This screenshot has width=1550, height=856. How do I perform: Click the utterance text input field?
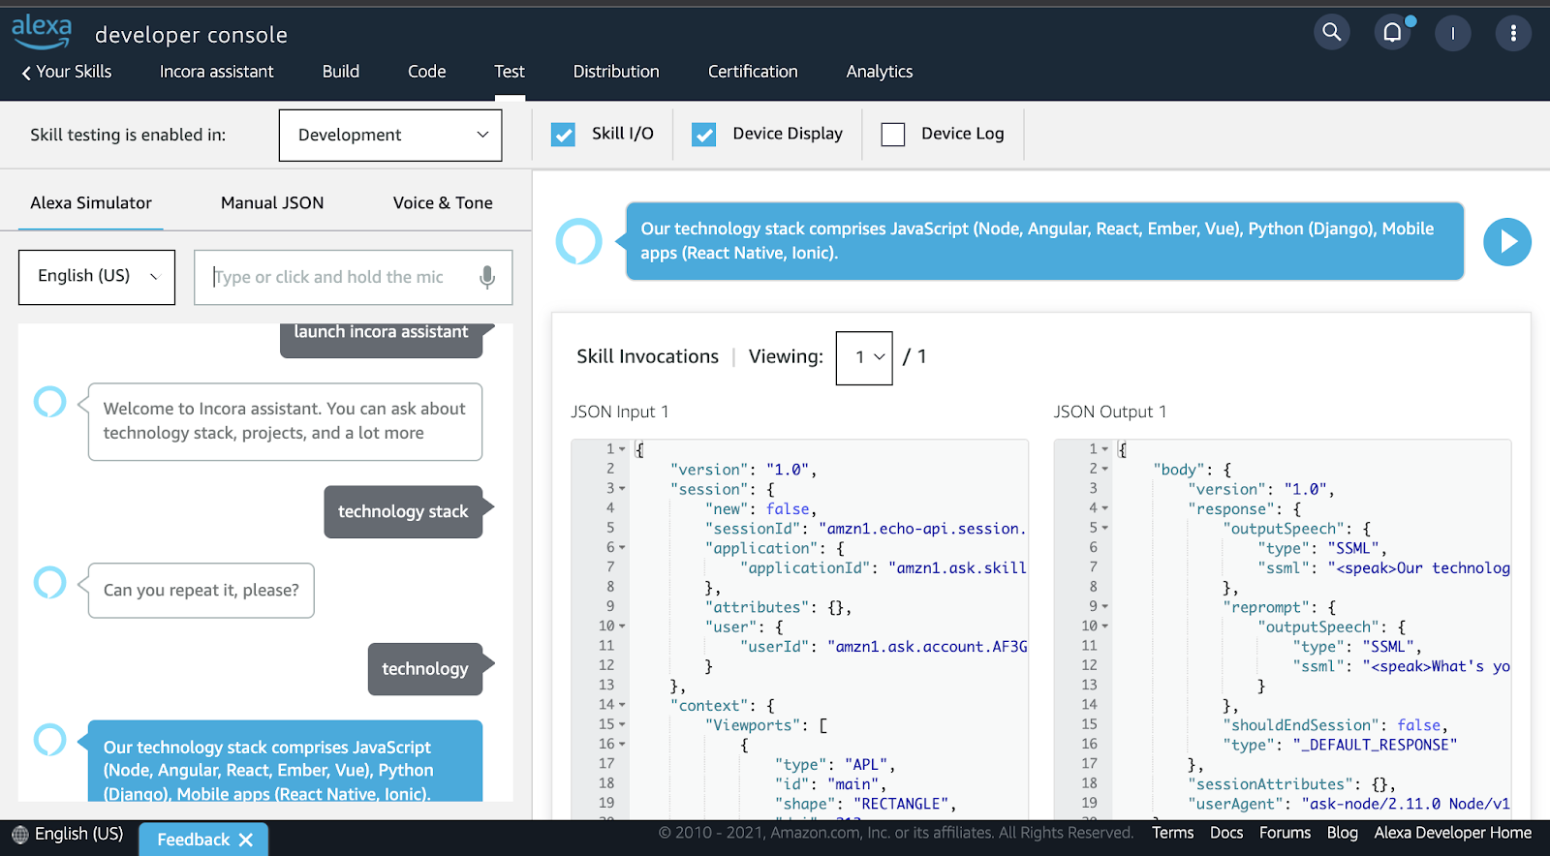(339, 278)
